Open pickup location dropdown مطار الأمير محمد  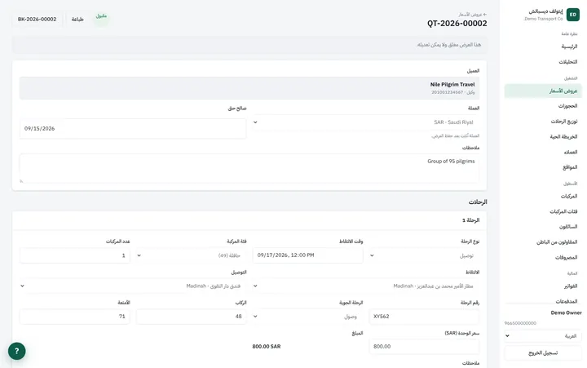pos(366,286)
